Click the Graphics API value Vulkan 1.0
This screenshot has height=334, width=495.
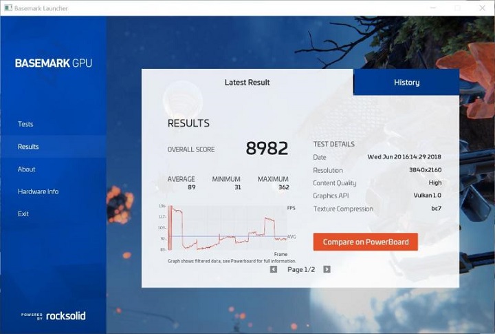[428, 196]
